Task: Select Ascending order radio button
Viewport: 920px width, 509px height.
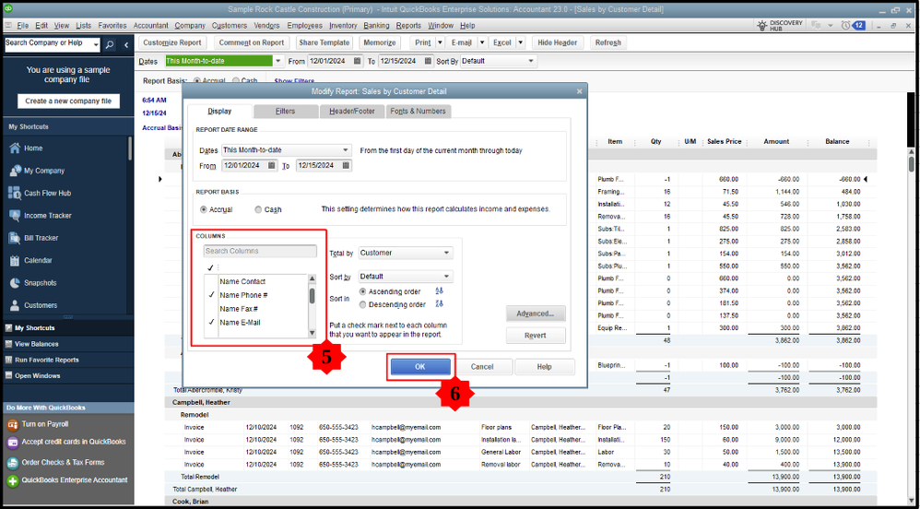Action: (362, 291)
